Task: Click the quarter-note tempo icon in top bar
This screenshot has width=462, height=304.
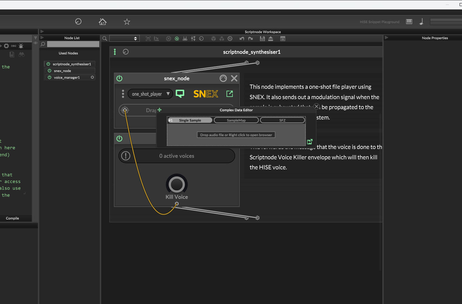Action: 421,22
